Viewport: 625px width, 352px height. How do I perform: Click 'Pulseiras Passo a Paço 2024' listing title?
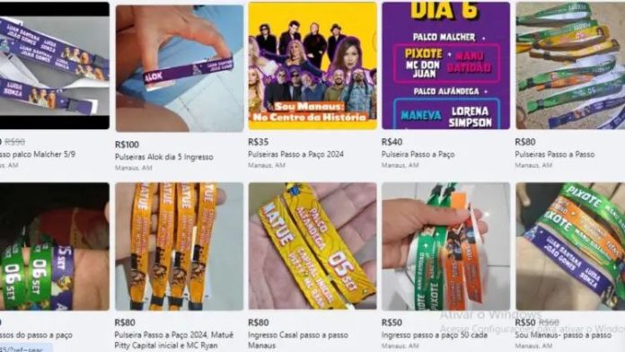295,154
